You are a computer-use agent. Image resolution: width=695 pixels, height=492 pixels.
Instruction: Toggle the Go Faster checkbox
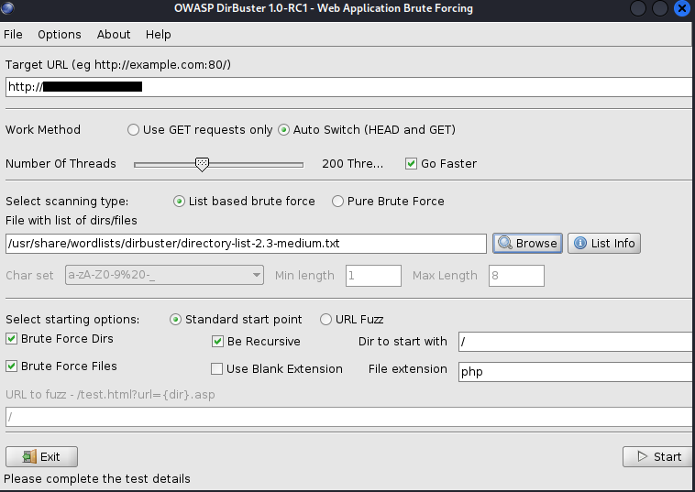tap(412, 164)
